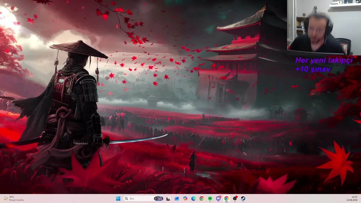The width and height of the screenshot is (361, 203).
Task: Open Task View from the taskbar
Action: click(168, 198)
